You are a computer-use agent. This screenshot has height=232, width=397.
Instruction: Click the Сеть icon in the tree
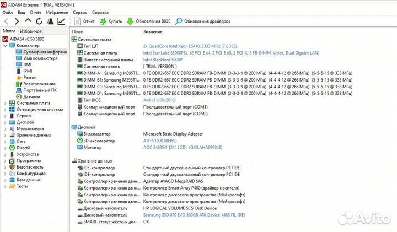[12, 142]
